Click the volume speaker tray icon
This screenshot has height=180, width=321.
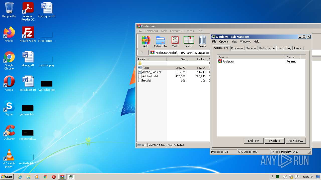285,177
